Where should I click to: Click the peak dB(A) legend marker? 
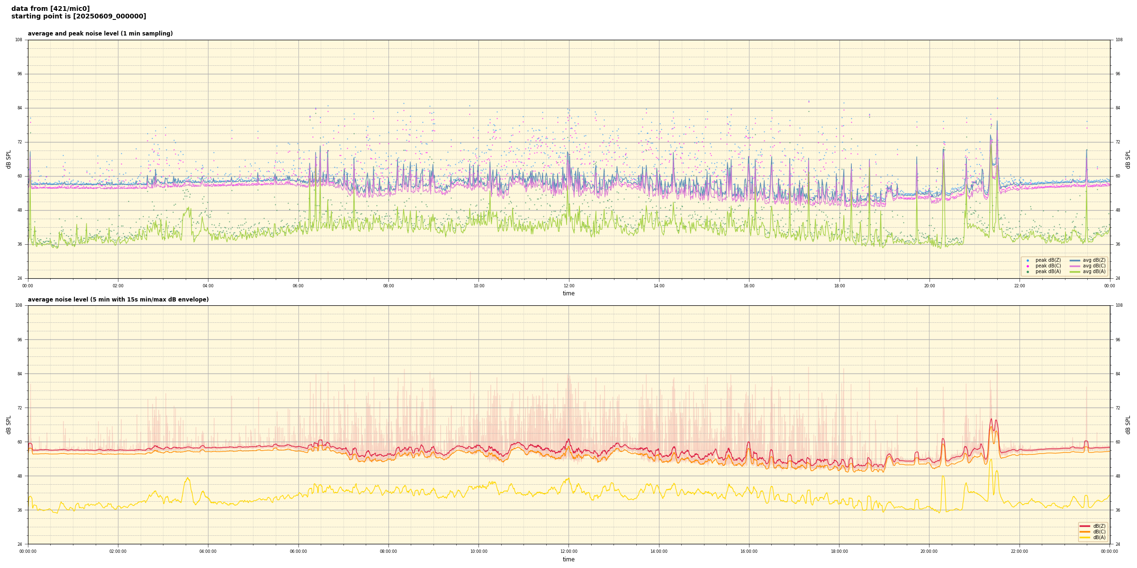[1028, 272]
